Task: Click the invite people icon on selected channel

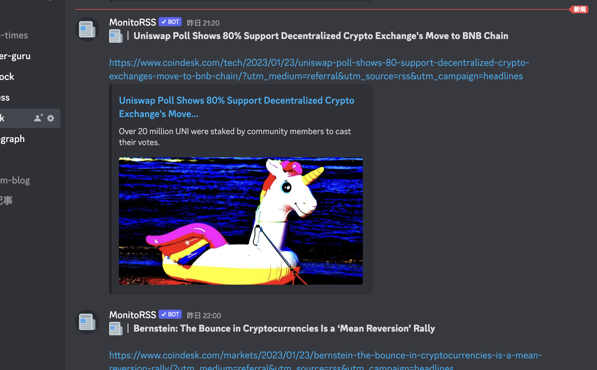Action: [38, 118]
